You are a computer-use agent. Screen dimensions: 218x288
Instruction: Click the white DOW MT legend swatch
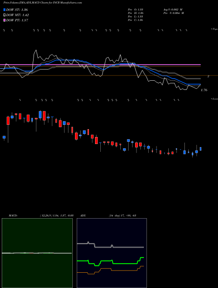[x=4, y=15]
